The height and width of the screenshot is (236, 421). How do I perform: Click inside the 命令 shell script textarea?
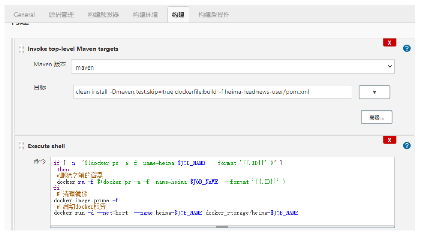click(x=222, y=191)
